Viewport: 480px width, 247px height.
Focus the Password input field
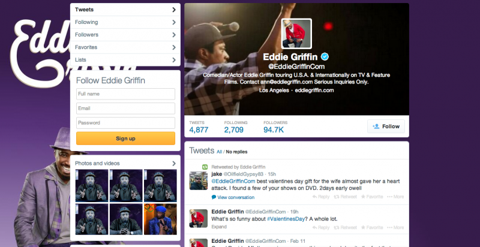[125, 122]
